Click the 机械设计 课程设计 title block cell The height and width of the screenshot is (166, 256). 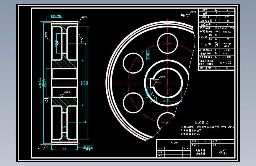(x=200, y=152)
